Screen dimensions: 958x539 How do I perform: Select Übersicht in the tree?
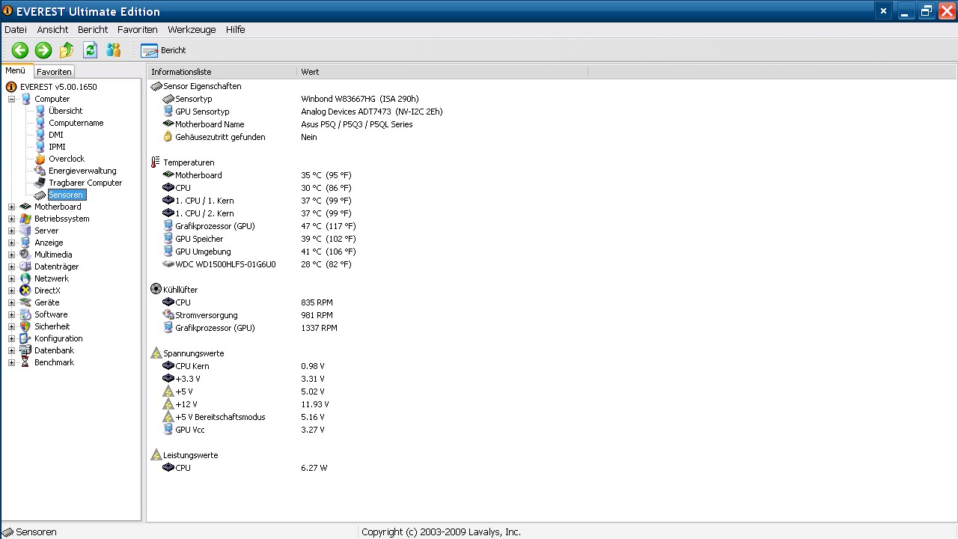tap(66, 111)
